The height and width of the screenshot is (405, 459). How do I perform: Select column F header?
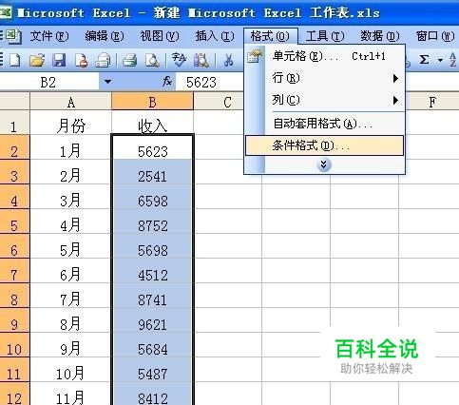pos(432,102)
